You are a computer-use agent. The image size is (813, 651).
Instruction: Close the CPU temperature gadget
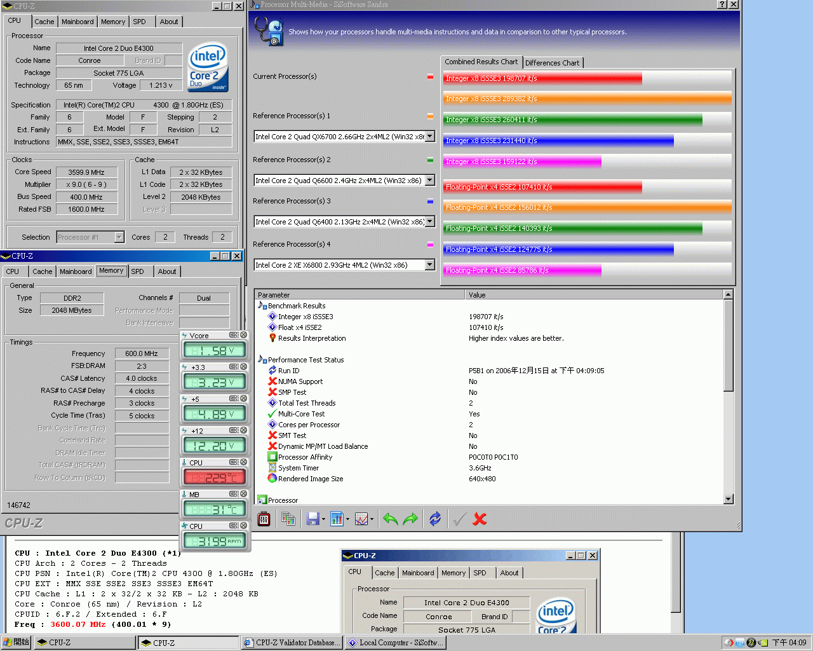[x=243, y=462]
